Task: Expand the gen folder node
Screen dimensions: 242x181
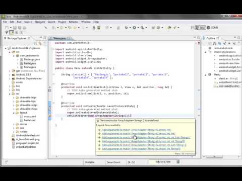Action: (10, 71)
